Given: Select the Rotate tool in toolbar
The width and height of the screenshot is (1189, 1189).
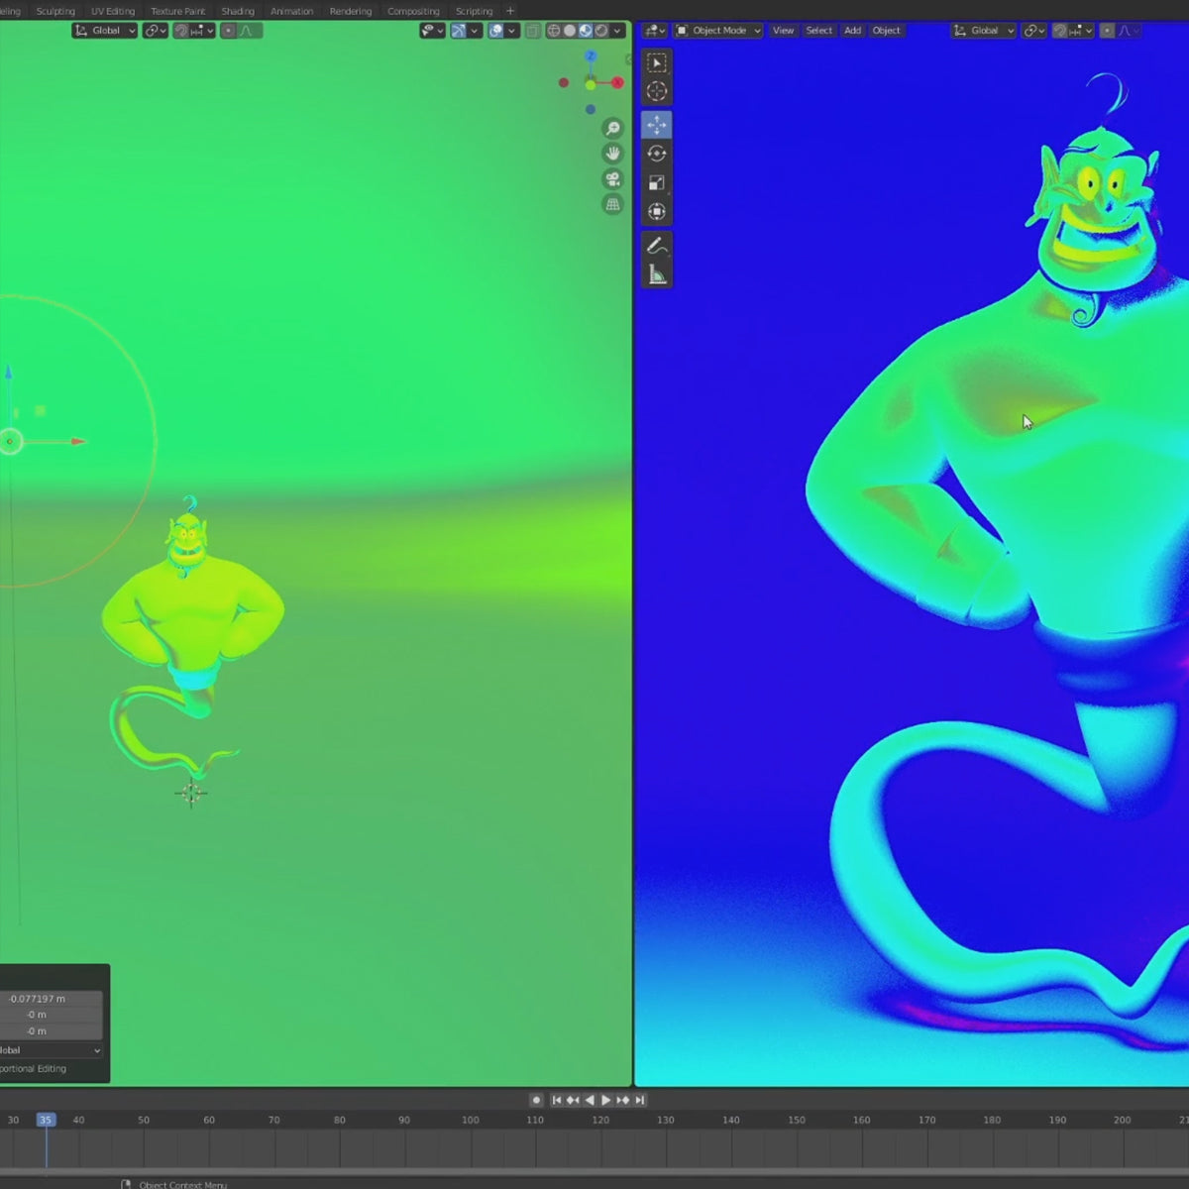Looking at the screenshot, I should (656, 154).
